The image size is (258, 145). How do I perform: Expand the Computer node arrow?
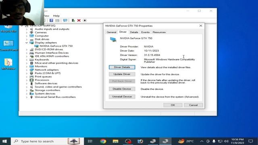click(x=27, y=36)
